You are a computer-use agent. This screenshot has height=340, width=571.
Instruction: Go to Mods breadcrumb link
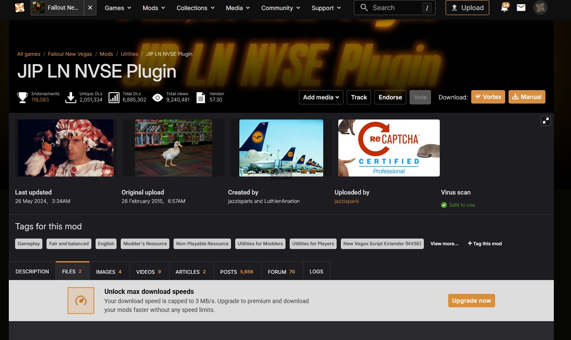point(106,54)
